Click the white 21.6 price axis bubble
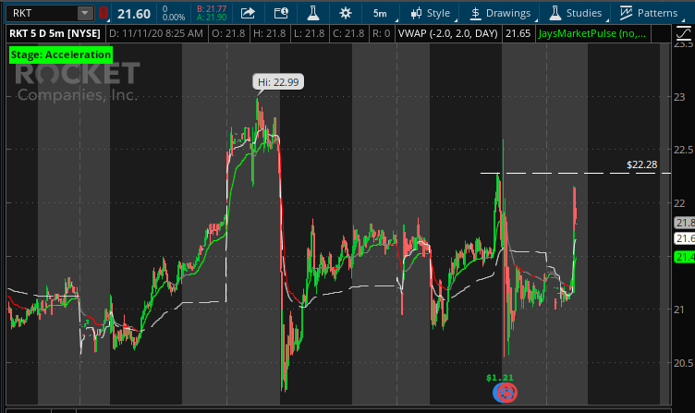The width and height of the screenshot is (695, 413). coord(684,238)
